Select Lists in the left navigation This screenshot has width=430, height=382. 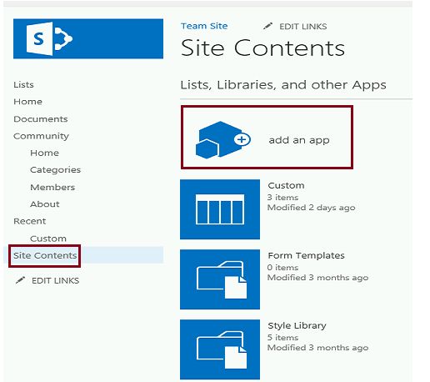23,84
